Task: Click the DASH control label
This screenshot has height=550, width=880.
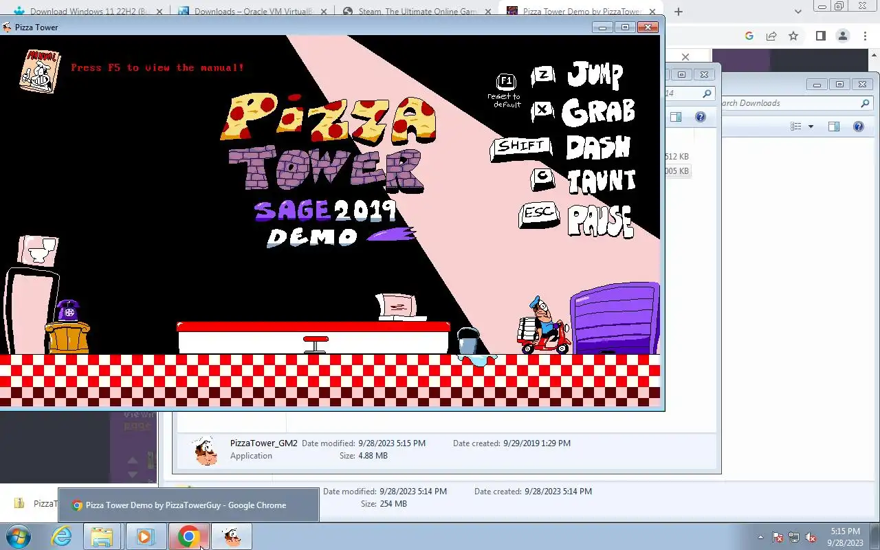Action: (598, 147)
